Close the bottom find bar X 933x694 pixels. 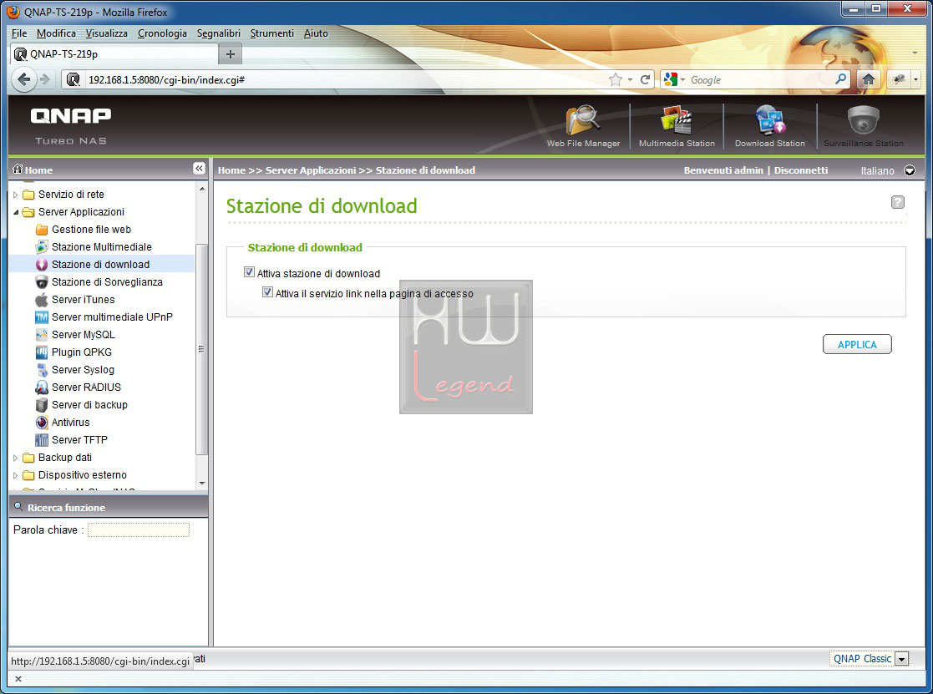coord(18,678)
